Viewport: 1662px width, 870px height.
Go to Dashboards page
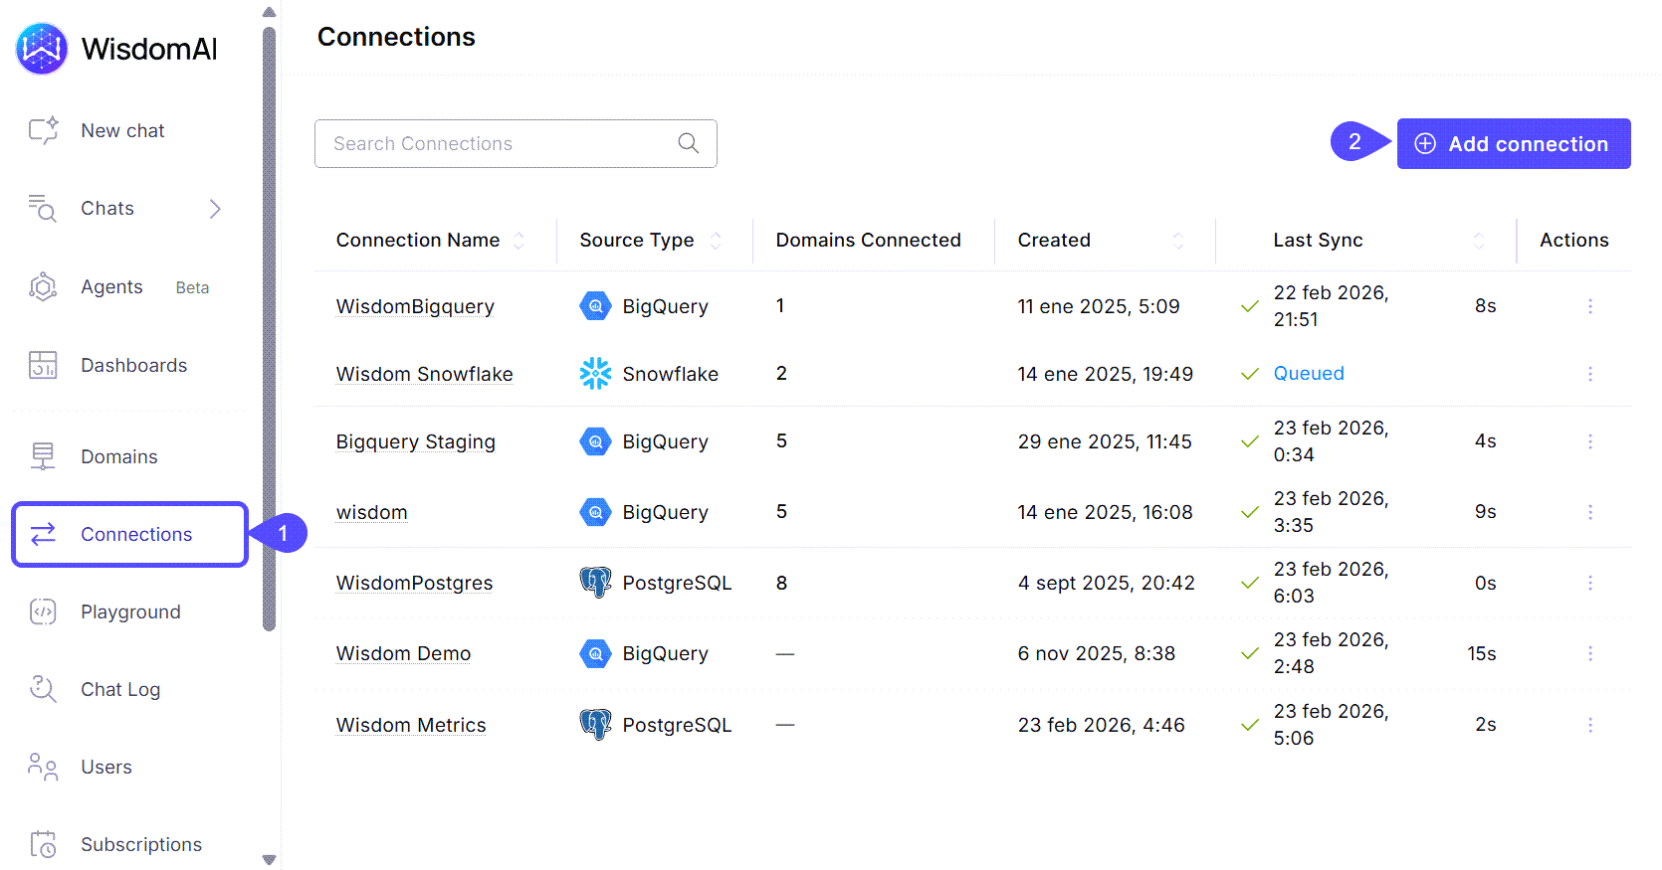(x=133, y=365)
